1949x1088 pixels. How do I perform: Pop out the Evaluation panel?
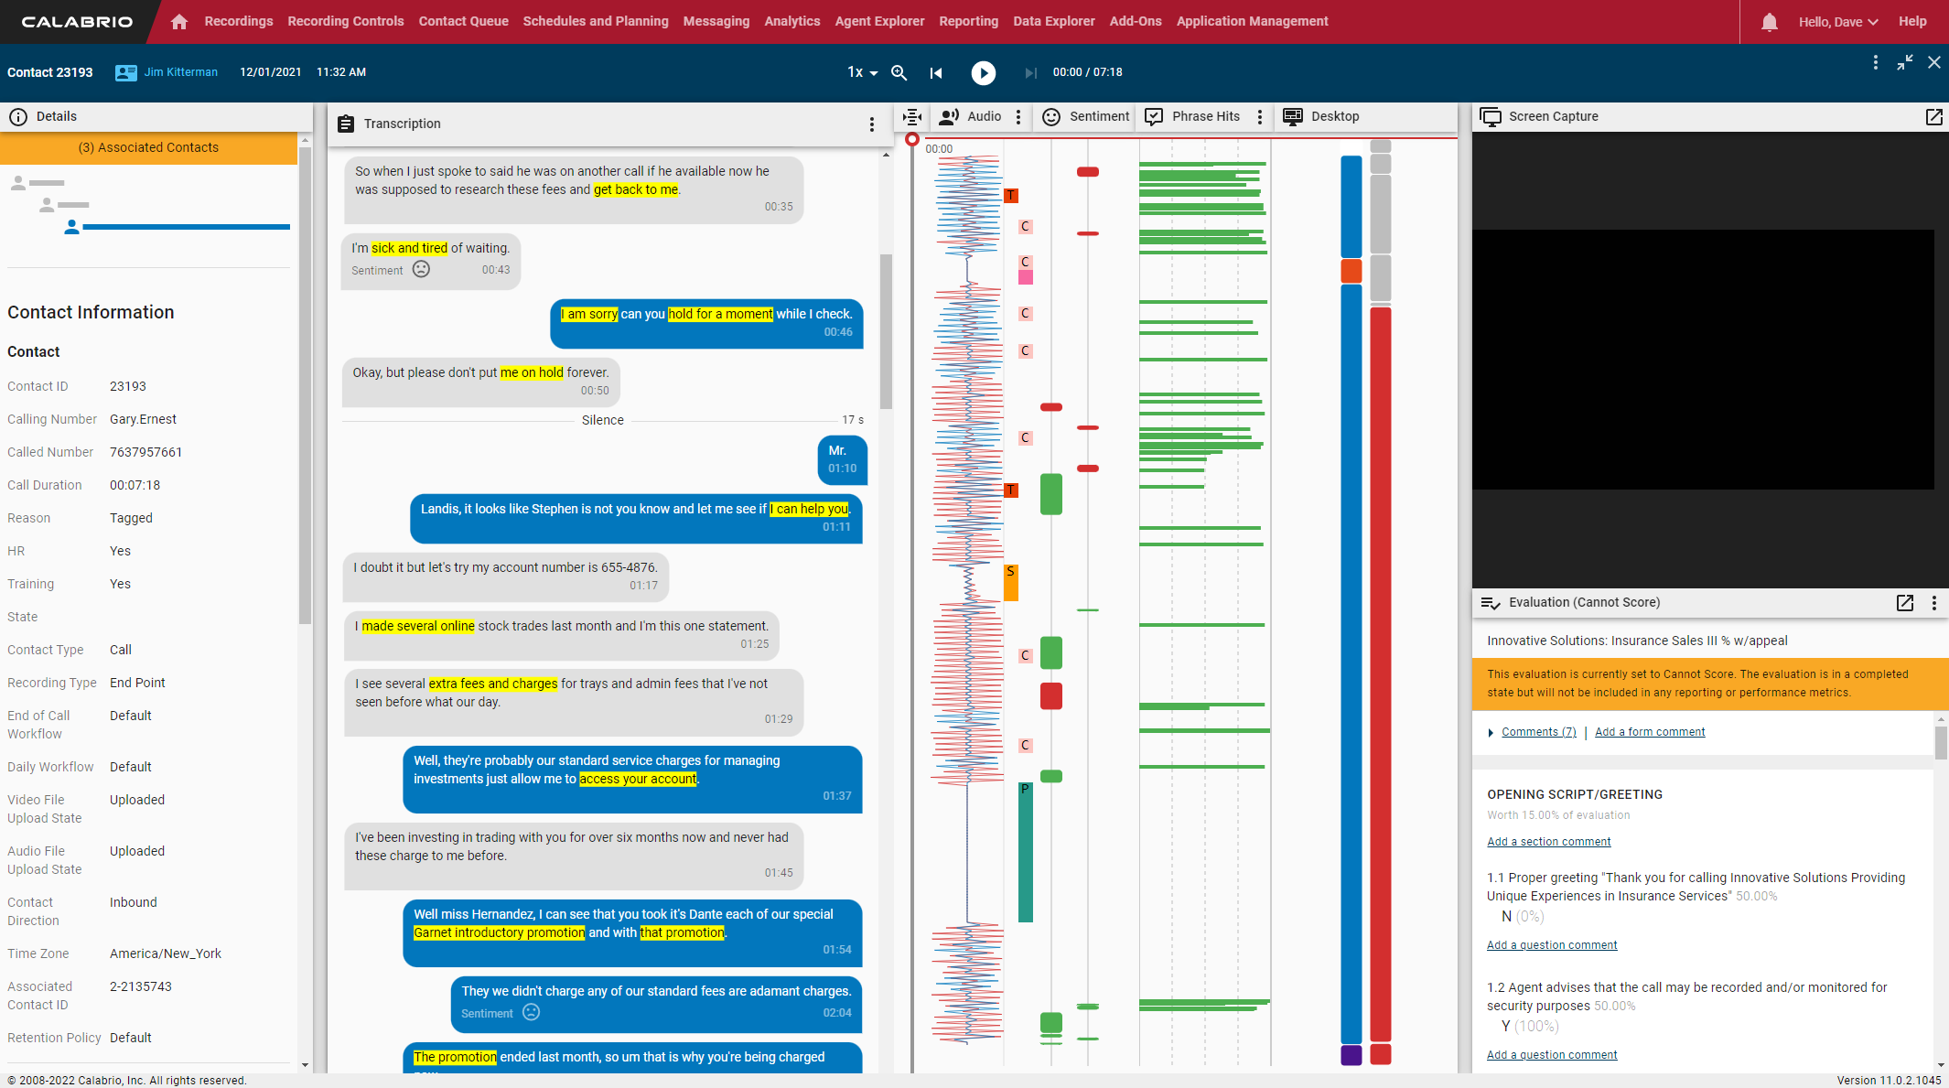(x=1904, y=602)
